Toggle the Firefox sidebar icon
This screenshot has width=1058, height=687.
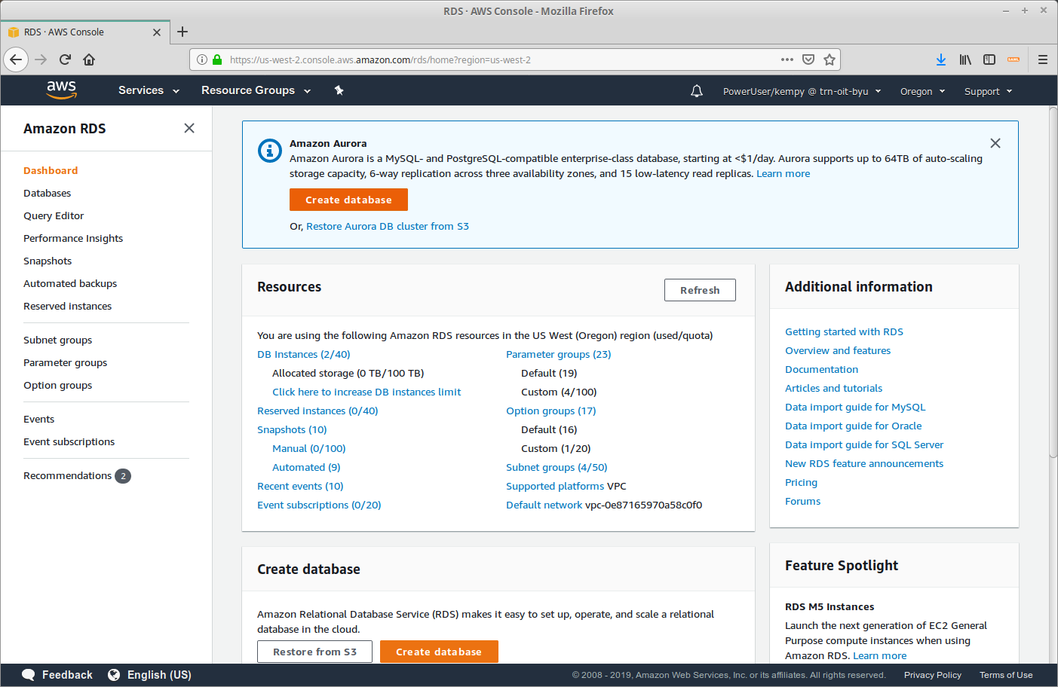pyautogui.click(x=989, y=60)
